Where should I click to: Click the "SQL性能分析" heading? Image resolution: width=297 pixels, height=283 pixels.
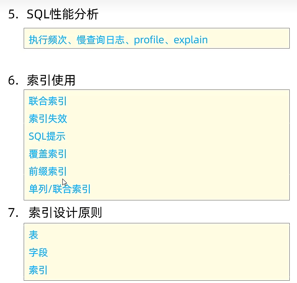63,15
